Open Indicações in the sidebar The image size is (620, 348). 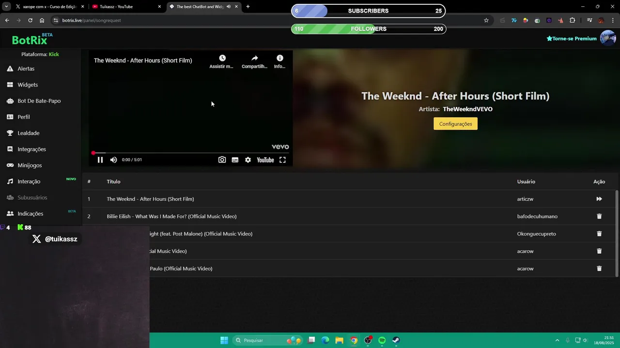coord(30,214)
